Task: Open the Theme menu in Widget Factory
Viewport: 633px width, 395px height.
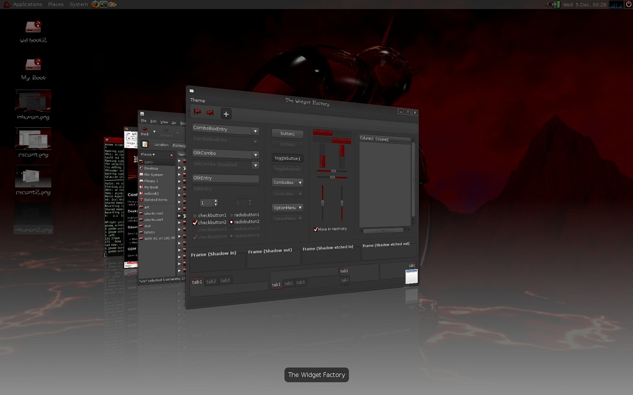Action: (197, 101)
